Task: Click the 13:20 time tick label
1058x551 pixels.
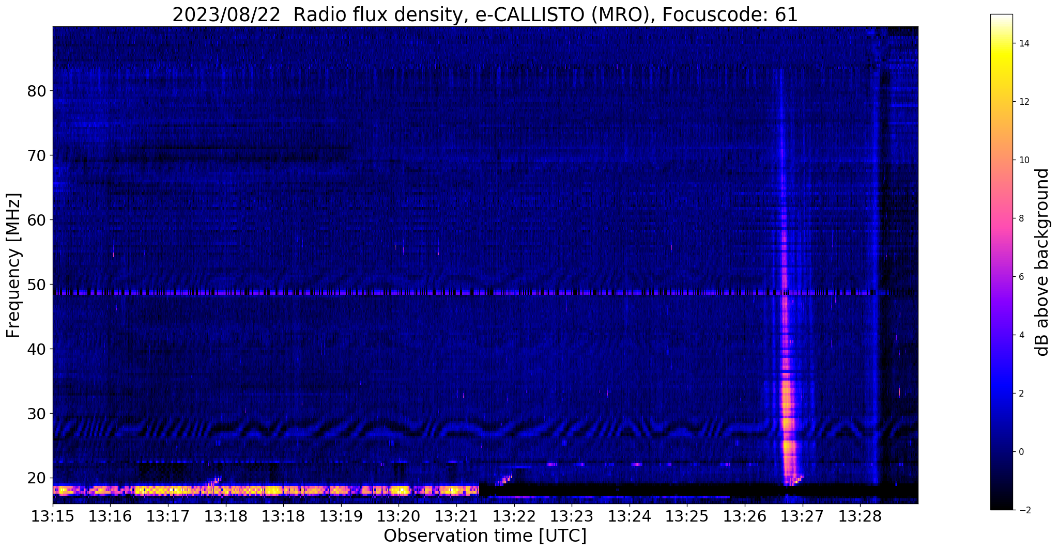Action: click(398, 516)
